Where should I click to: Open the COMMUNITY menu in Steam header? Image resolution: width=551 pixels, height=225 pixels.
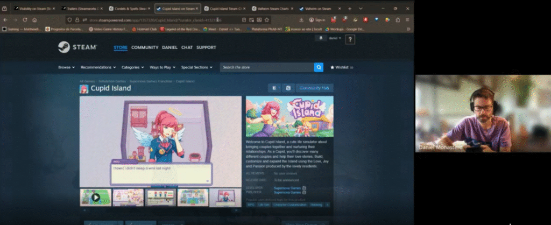click(x=145, y=47)
